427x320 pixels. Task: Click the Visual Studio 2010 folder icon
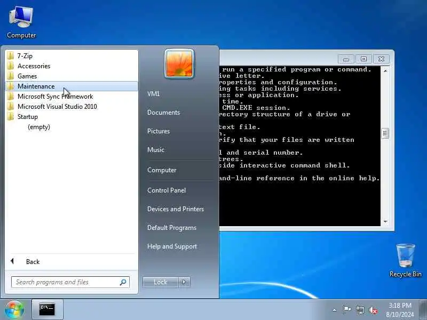tap(11, 106)
